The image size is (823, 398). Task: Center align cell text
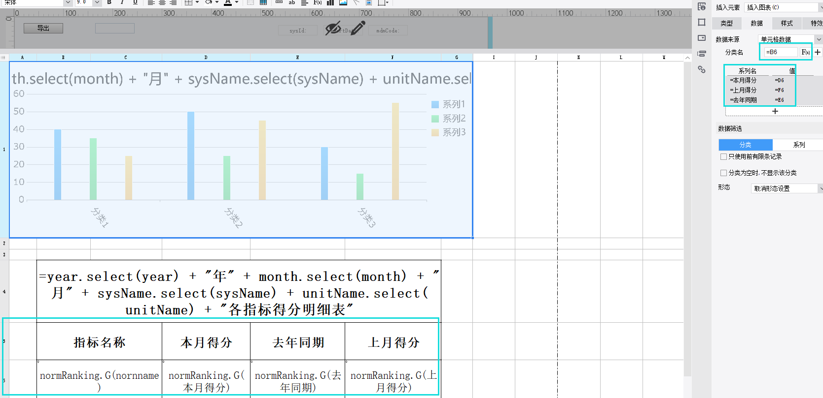pyautogui.click(x=162, y=2)
